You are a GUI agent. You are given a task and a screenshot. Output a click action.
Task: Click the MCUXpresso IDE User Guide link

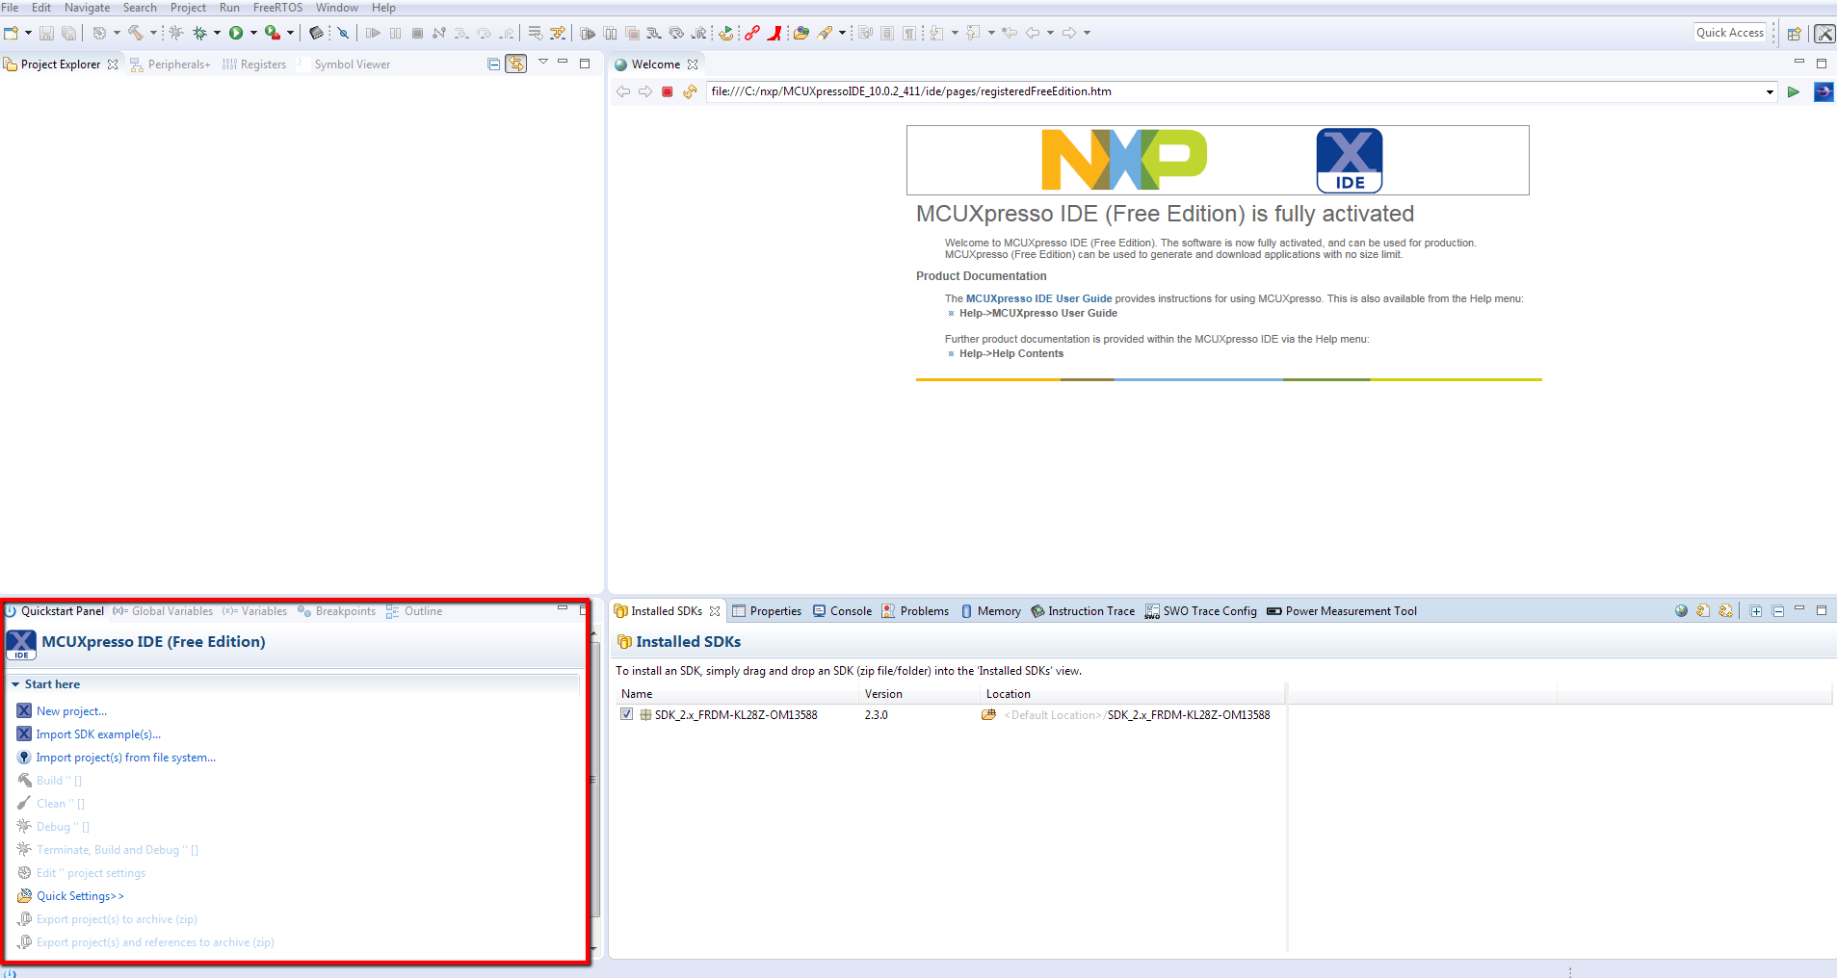point(1038,298)
